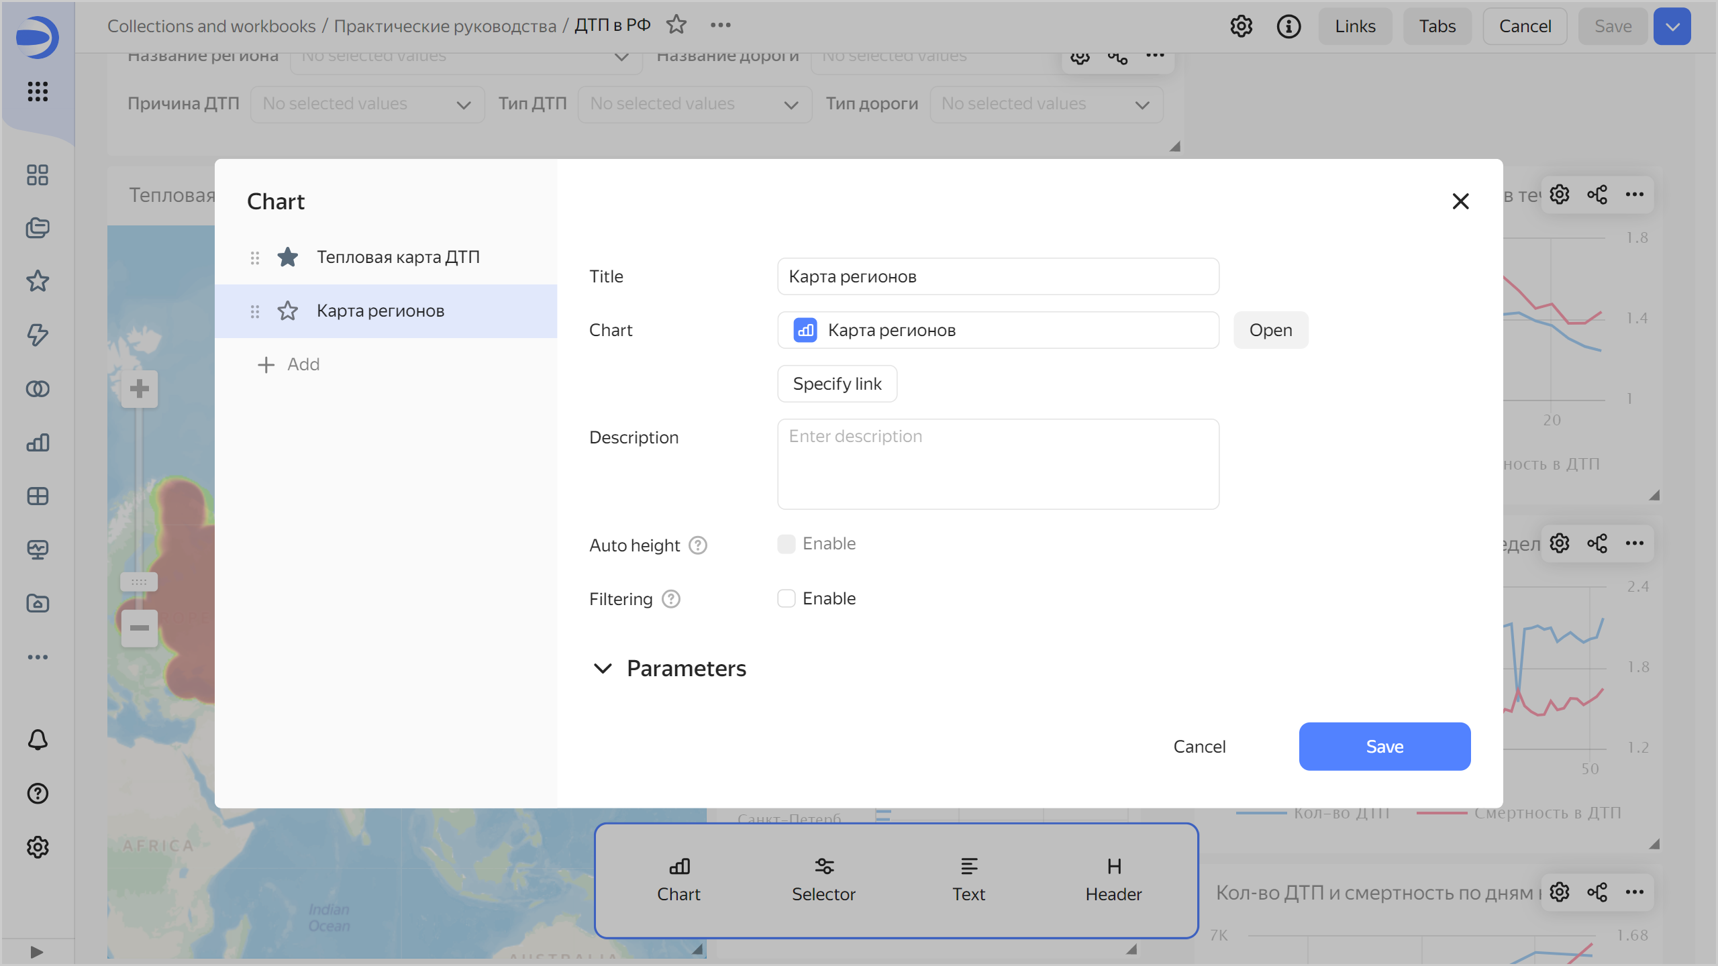The width and height of the screenshot is (1718, 966).
Task: Click the Specify link button
Action: (x=837, y=384)
